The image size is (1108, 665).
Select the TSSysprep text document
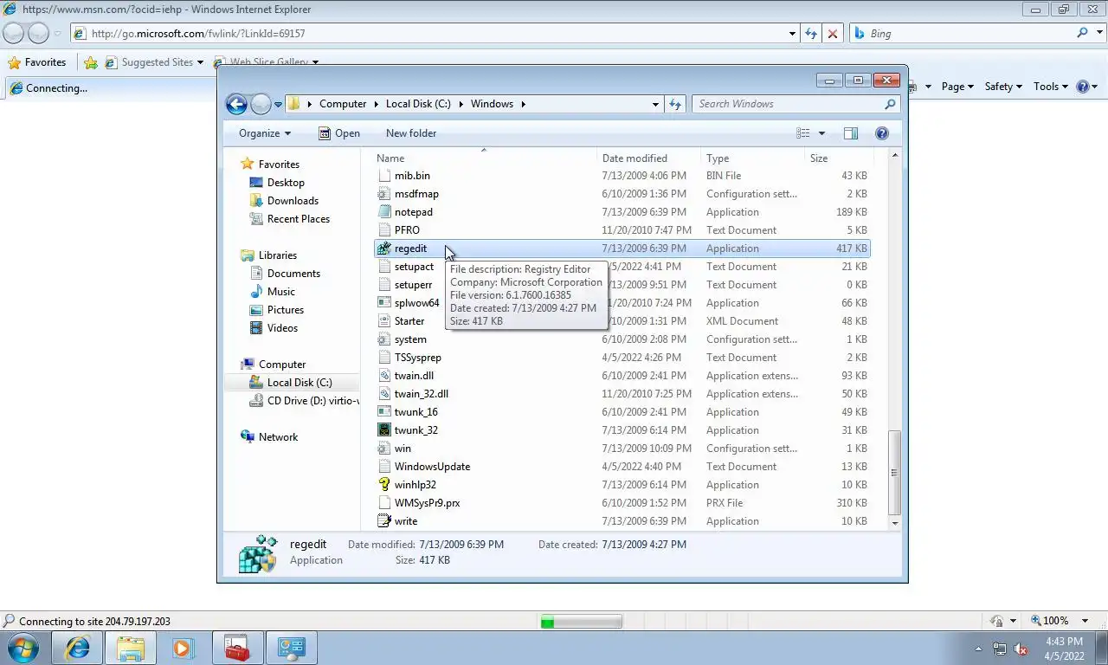[417, 358]
